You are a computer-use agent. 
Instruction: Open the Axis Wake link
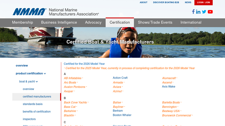(x=168, y=87)
